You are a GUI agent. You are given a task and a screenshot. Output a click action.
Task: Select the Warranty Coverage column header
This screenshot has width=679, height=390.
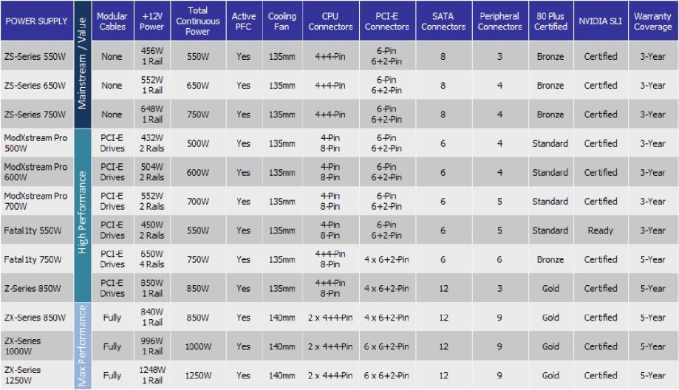coord(652,21)
